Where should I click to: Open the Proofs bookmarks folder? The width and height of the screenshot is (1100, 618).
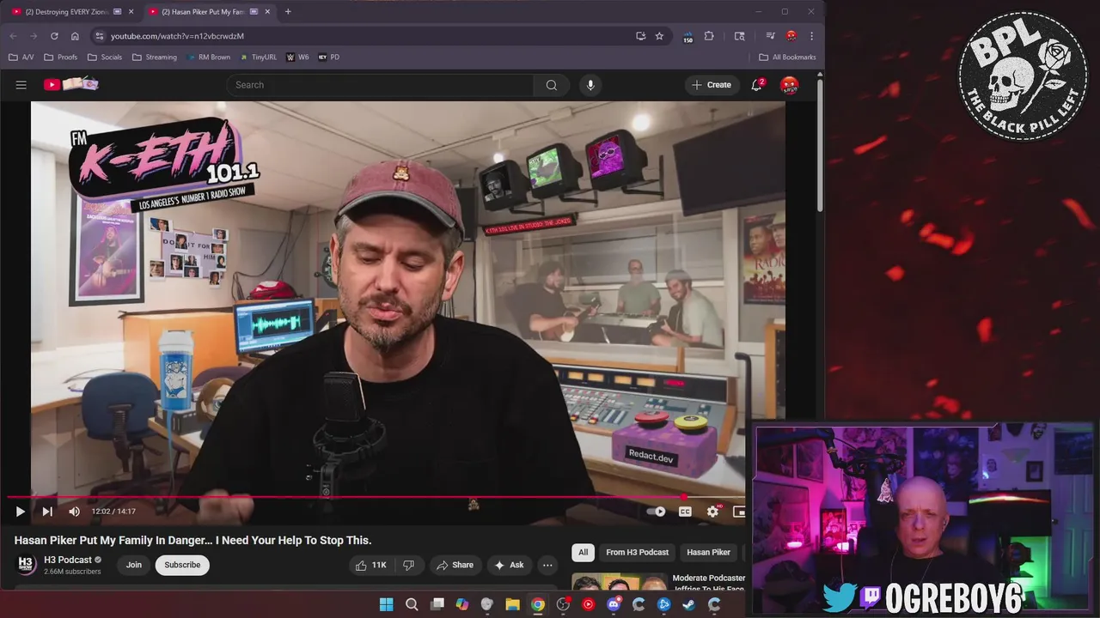[x=61, y=58]
